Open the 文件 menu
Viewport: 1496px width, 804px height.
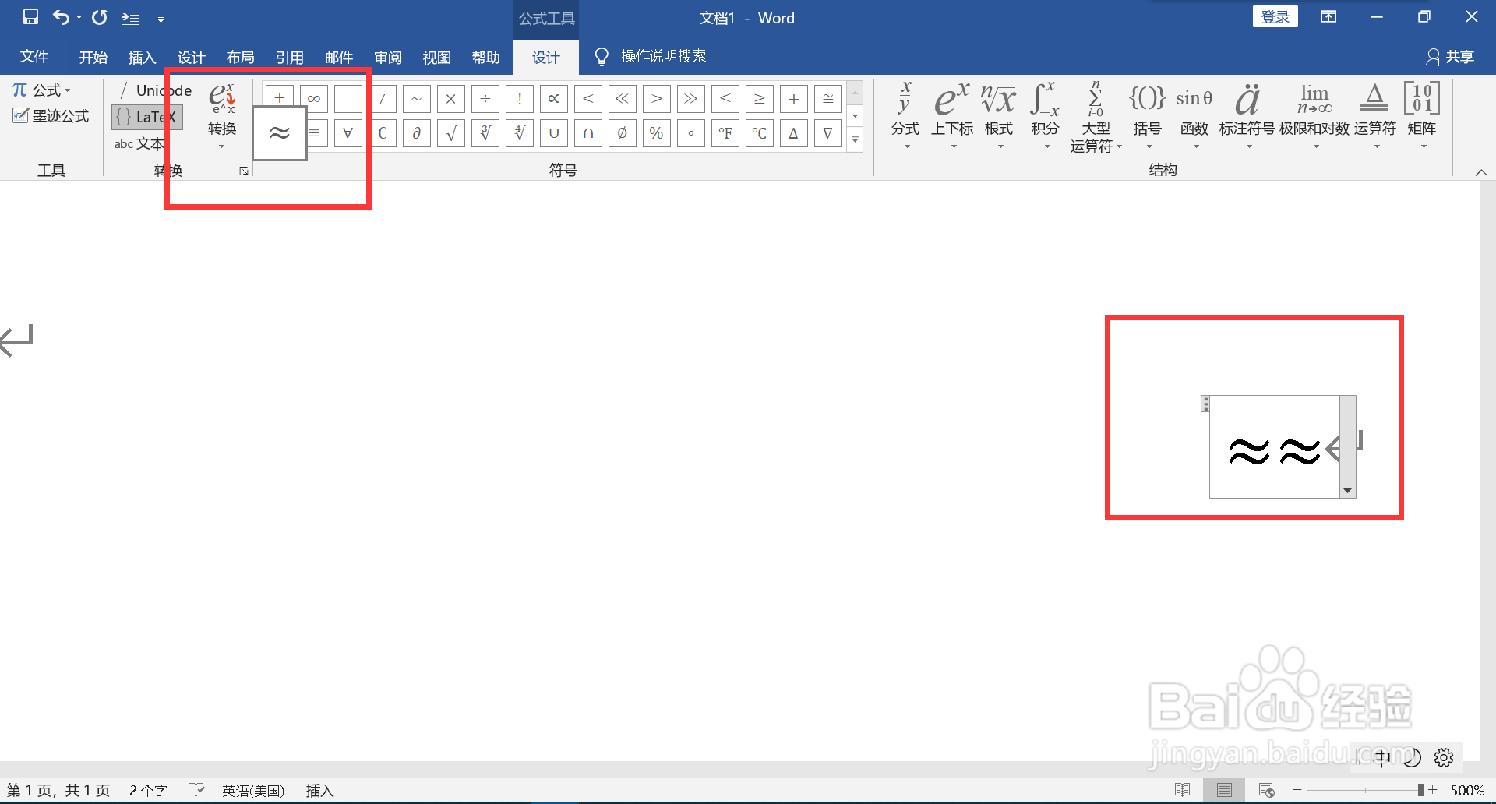pos(34,57)
